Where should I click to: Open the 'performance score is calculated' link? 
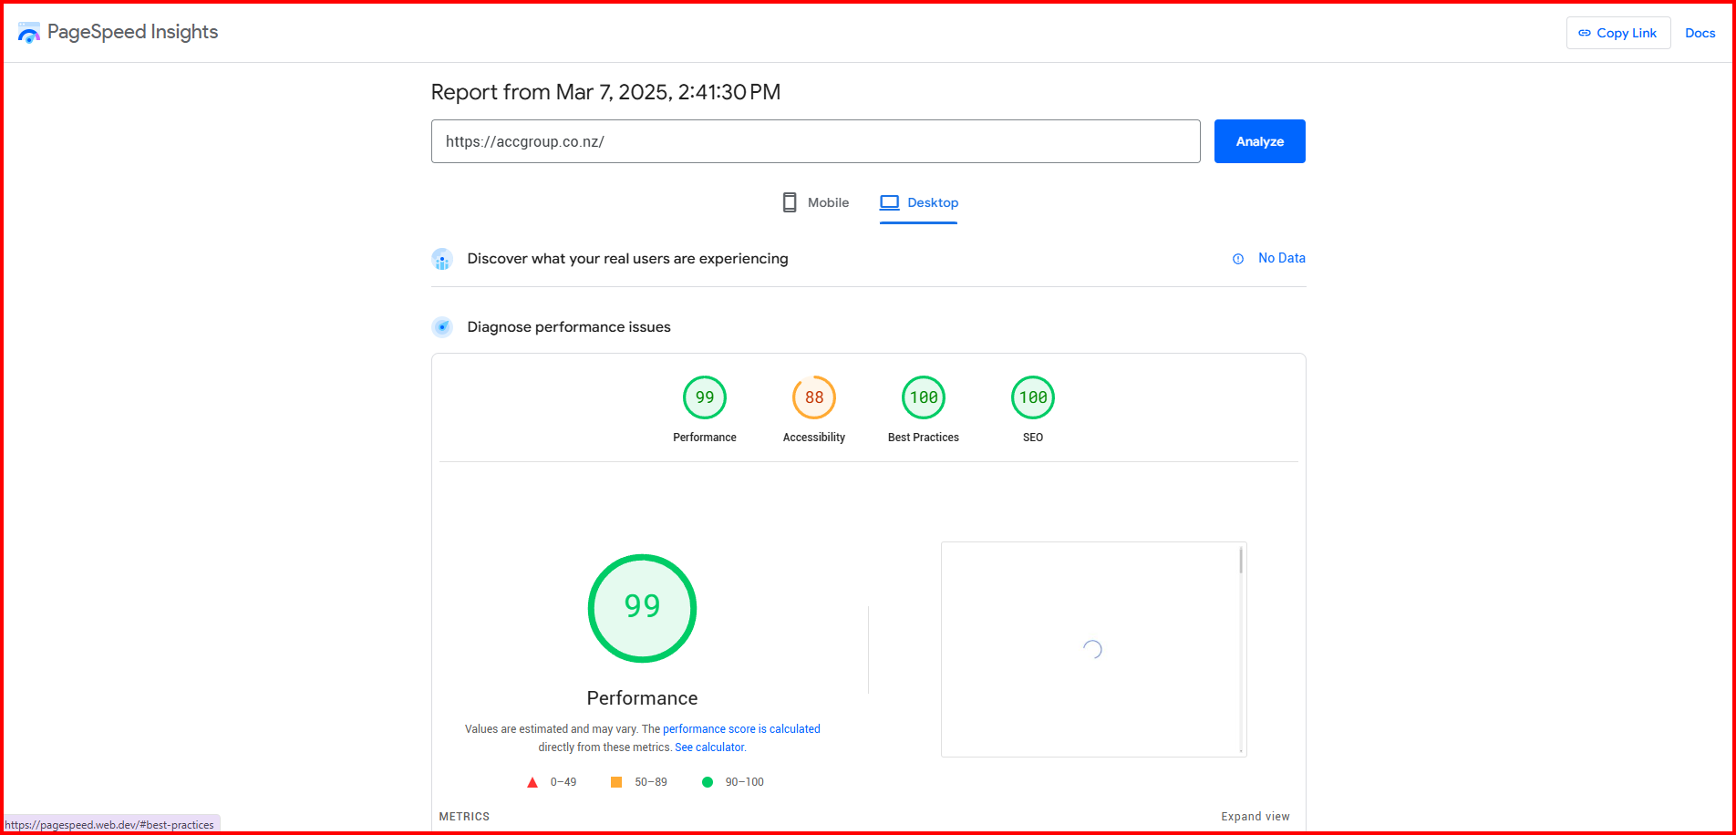741,729
